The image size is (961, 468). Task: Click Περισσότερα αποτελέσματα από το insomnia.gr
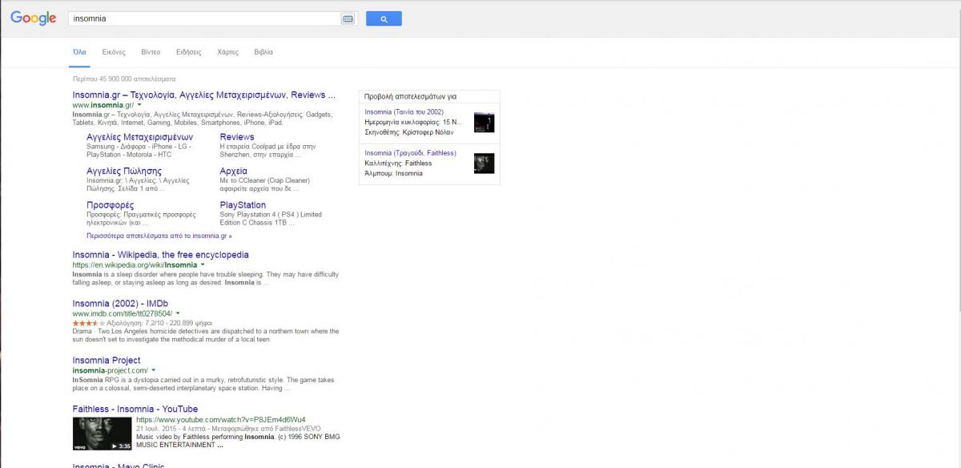(x=159, y=236)
